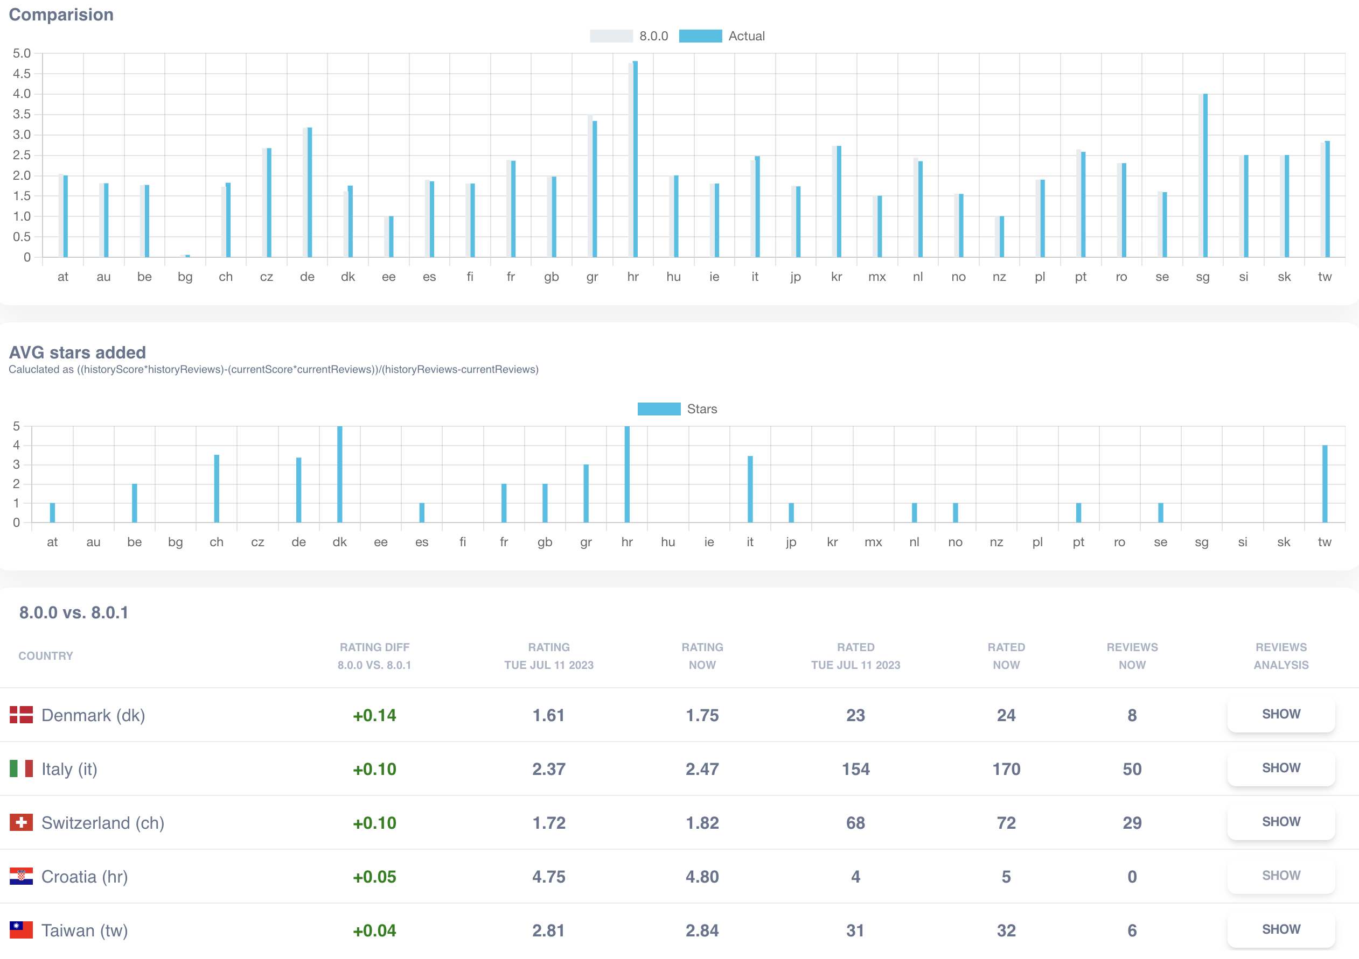Click the dk bar in AVG stars chart
The width and height of the screenshot is (1359, 959).
(x=340, y=474)
